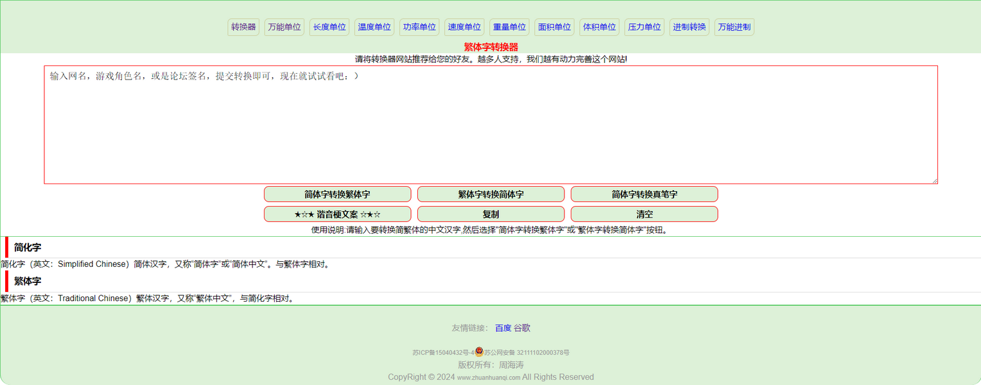Click the 简体字转换真笔字 button

(644, 194)
